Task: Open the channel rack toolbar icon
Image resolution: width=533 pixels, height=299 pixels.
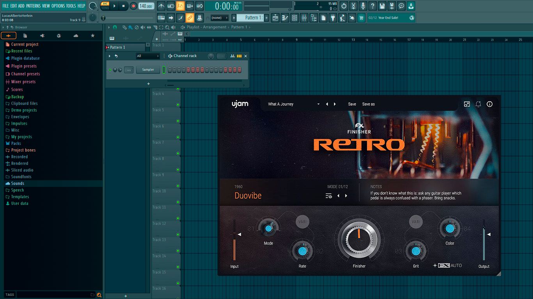Action: 295,18
